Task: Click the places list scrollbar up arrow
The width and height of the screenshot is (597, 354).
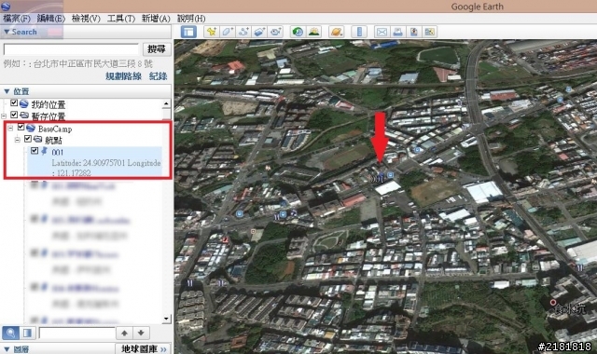Action: (166, 103)
